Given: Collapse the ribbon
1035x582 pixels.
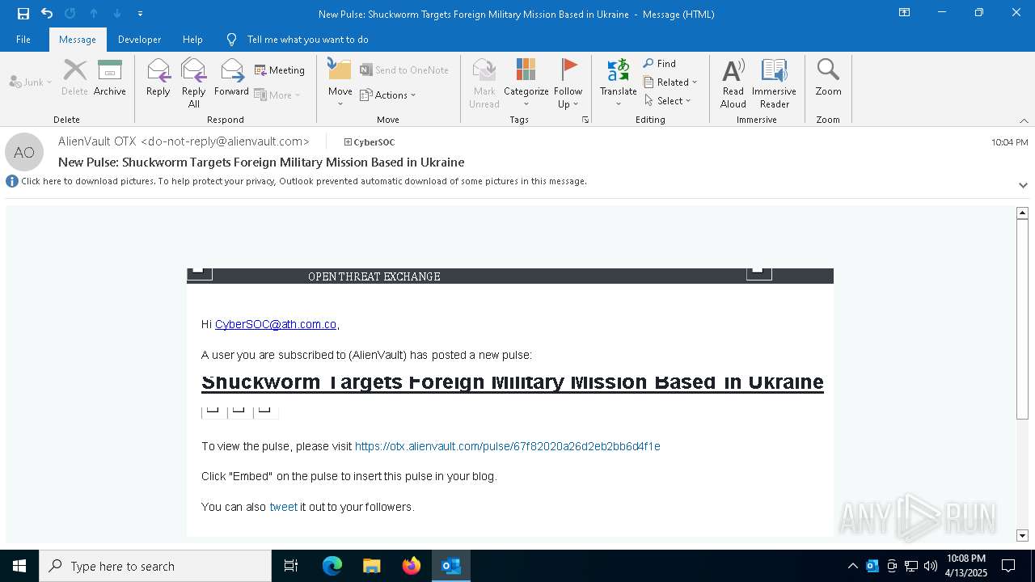Looking at the screenshot, I should click(x=1024, y=120).
